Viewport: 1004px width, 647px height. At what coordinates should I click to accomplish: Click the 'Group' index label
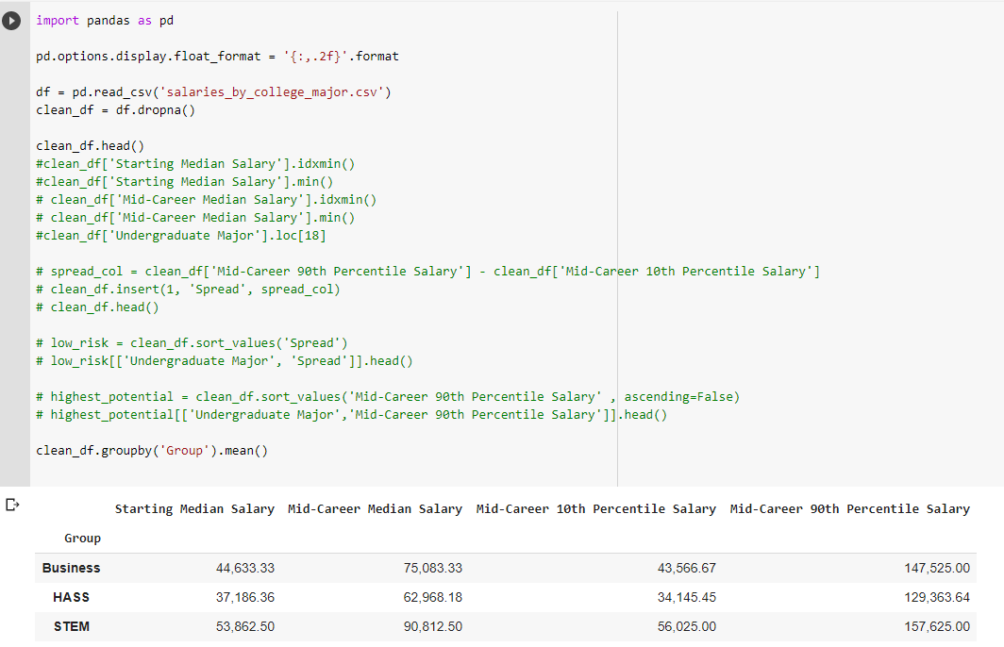pyautogui.click(x=83, y=539)
